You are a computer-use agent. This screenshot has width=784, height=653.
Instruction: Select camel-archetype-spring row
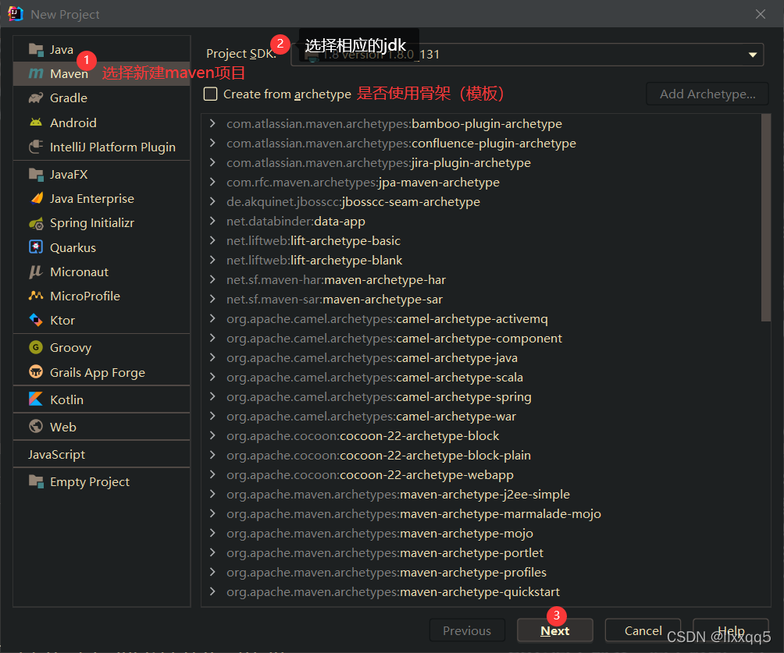(x=481, y=396)
